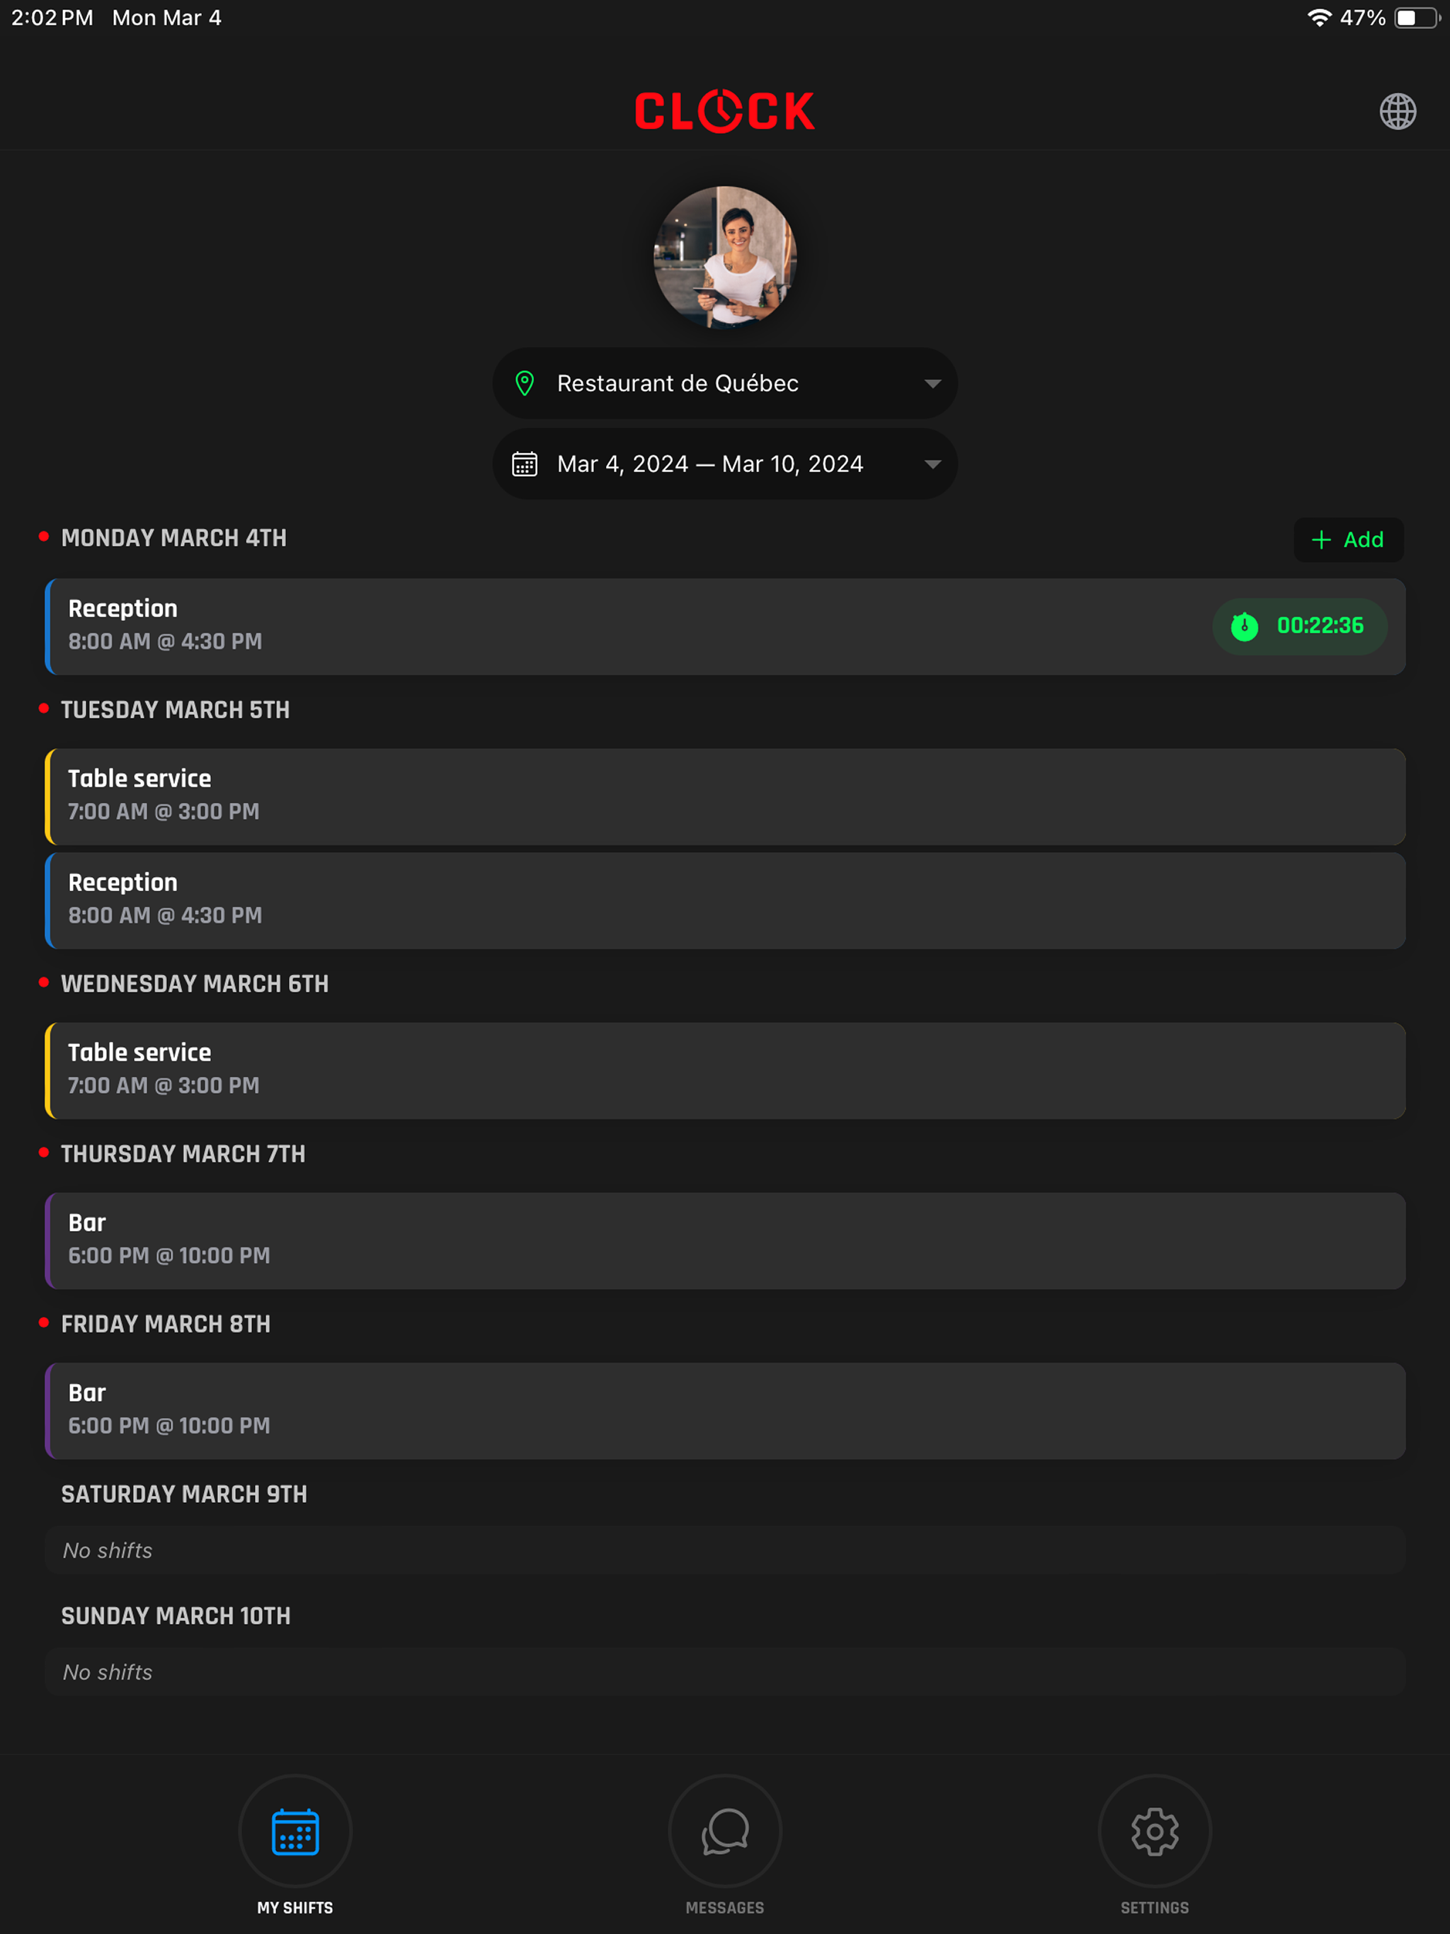Switch to the SETTINGS tab label

pos(1154,1908)
